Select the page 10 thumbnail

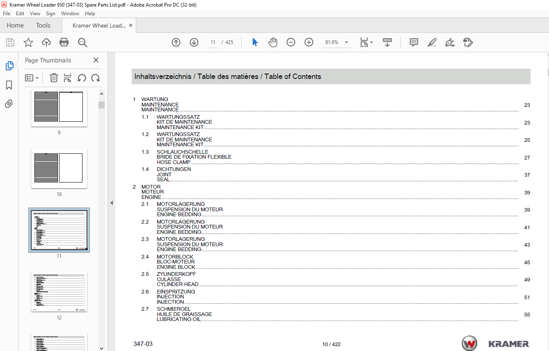coord(59,168)
